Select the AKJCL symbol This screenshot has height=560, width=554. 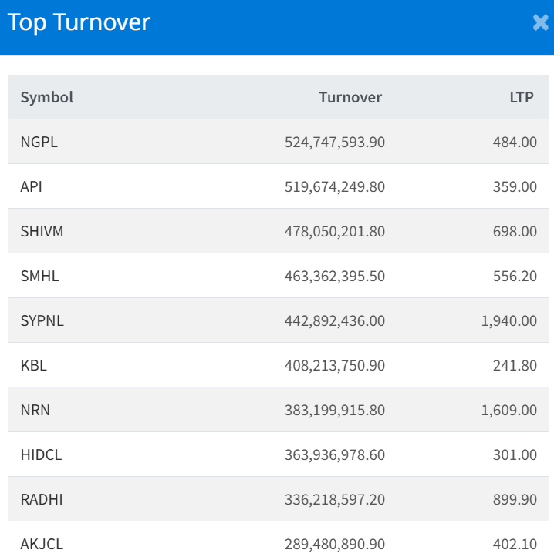[x=42, y=544]
